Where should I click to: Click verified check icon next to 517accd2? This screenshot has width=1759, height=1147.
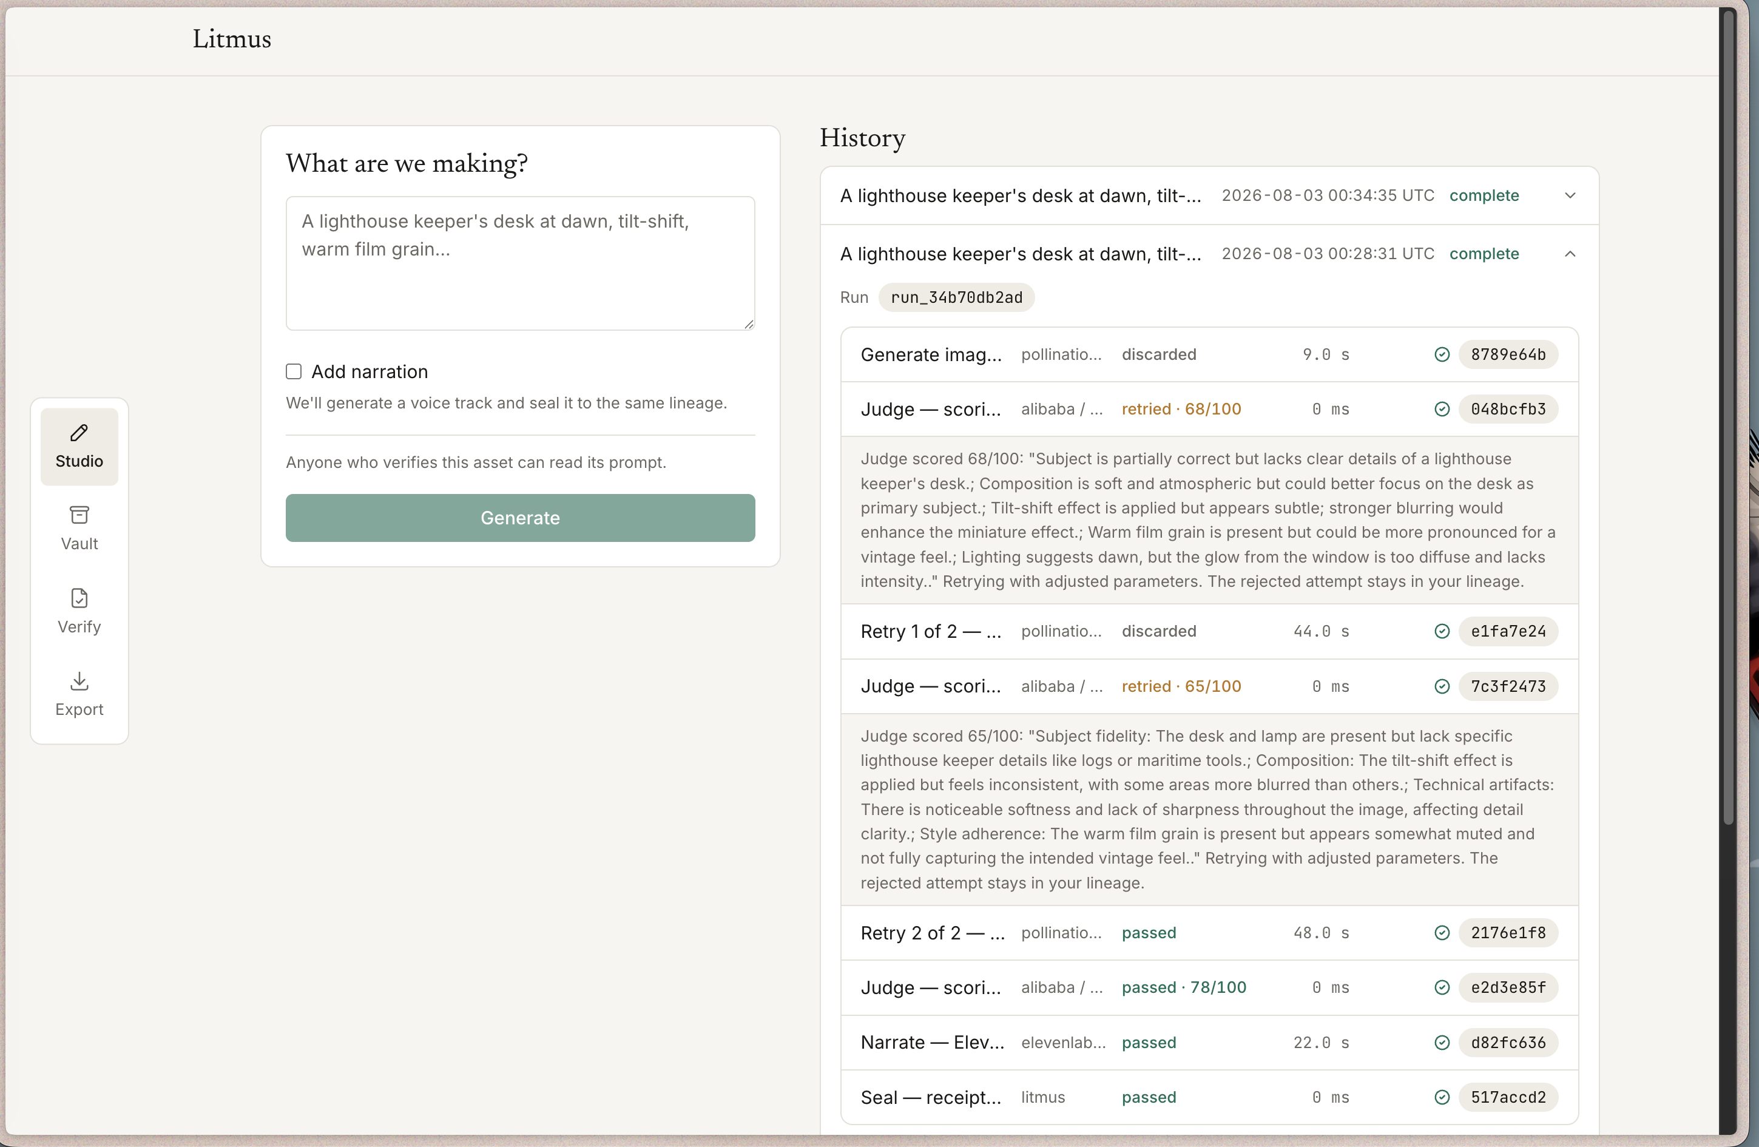coord(1441,1097)
